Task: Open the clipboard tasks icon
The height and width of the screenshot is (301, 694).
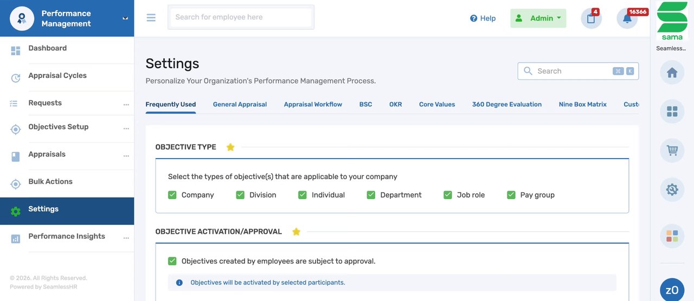Action: [x=591, y=18]
